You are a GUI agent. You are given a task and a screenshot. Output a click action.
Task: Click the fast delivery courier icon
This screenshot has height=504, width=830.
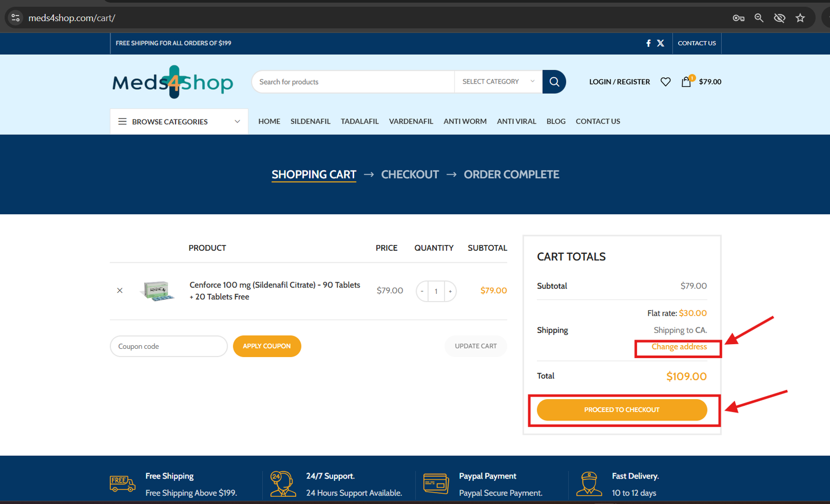pos(589,484)
